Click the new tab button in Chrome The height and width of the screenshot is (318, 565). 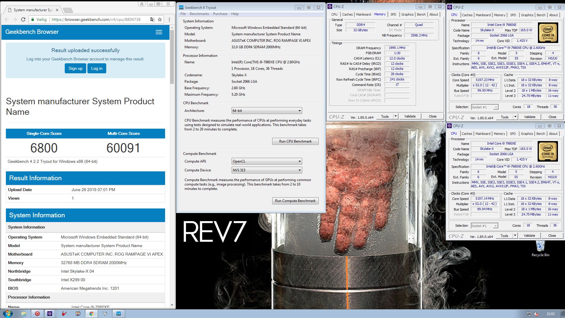68,10
